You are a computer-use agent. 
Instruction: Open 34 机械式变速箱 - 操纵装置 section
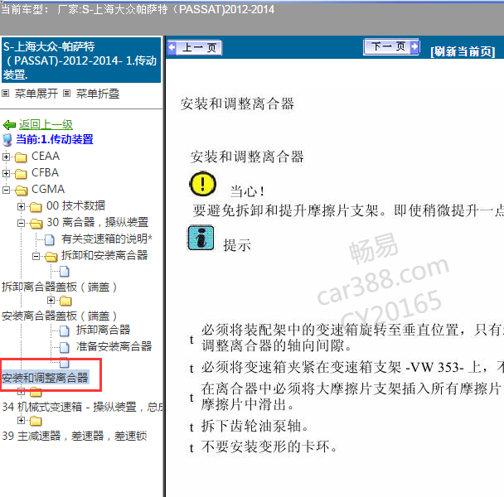coord(82,407)
